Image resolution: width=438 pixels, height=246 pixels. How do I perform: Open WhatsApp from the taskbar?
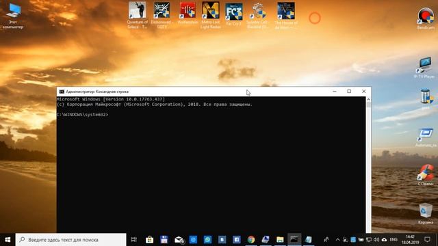pos(207,240)
